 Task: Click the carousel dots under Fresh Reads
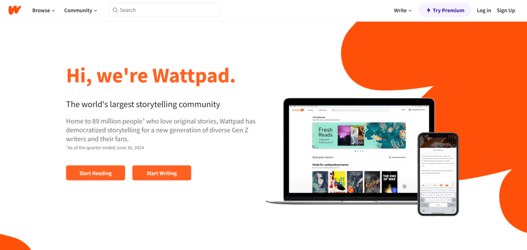[x=359, y=151]
